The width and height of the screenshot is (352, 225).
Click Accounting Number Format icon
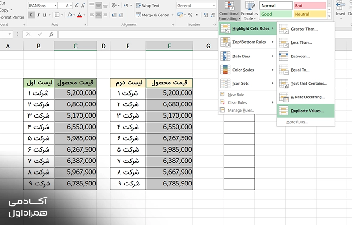180,15
